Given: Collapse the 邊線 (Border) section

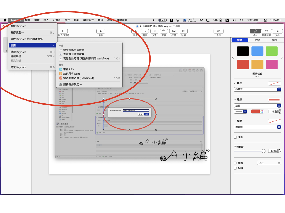Looking at the screenshot, I should click(235, 100).
